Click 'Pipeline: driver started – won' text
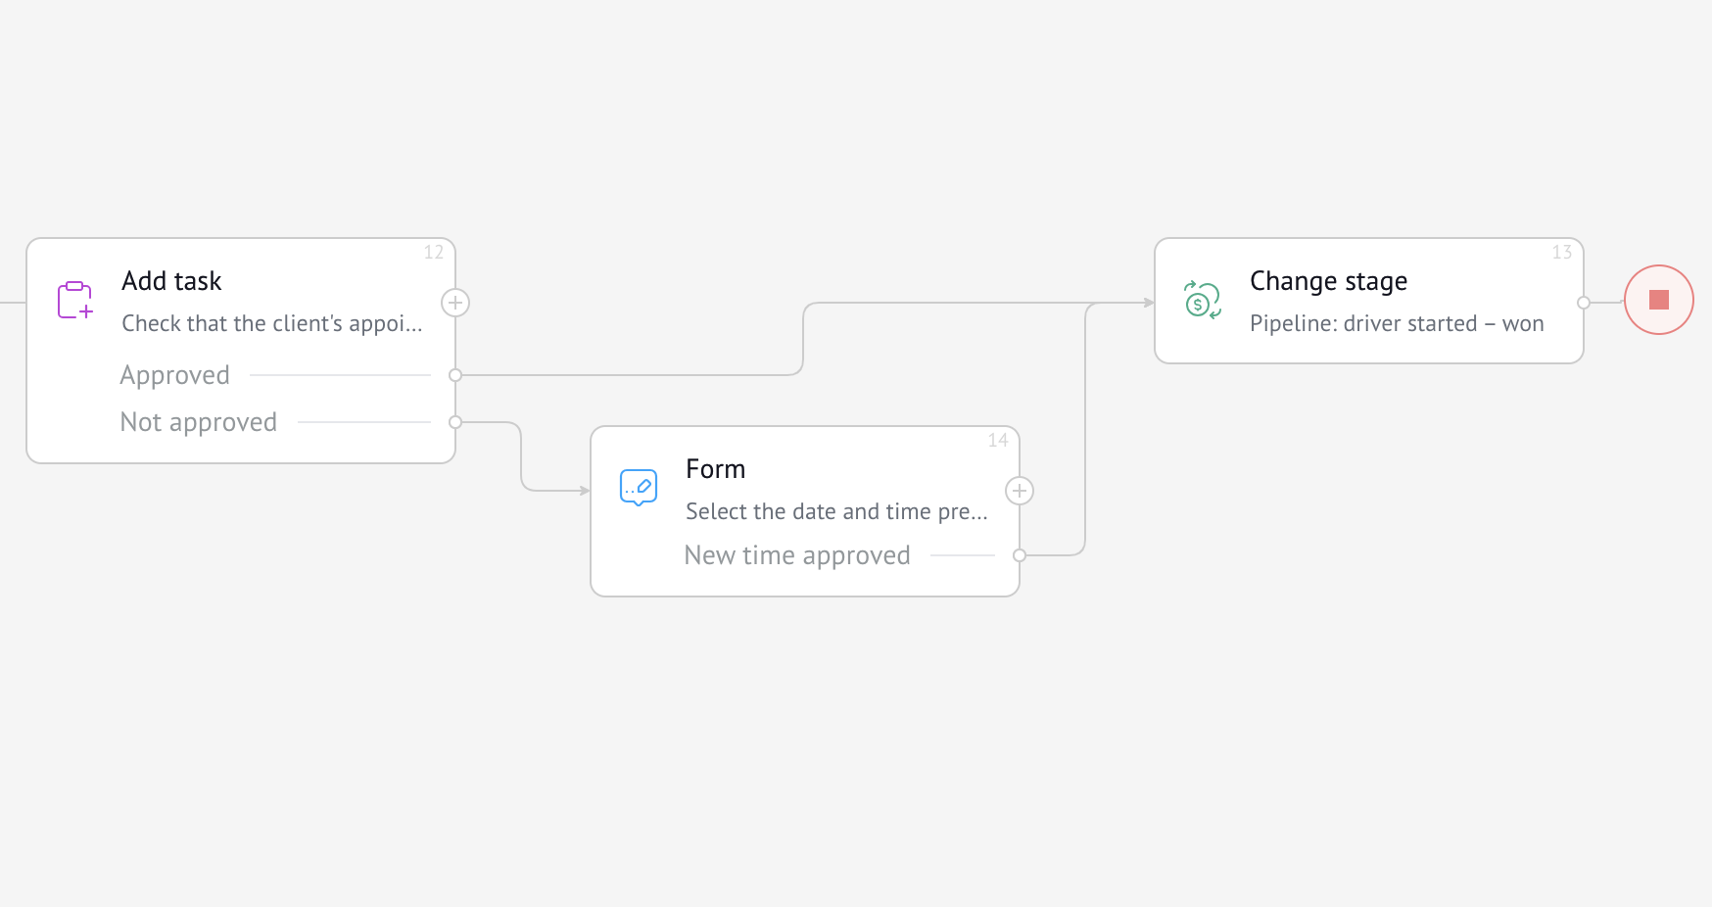Screen dimensions: 1712x907 point(1397,323)
